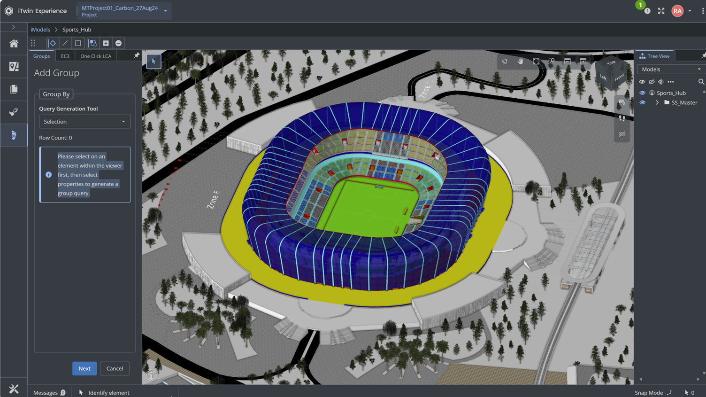Click the Hide all models crossed-eye icon

[652, 82]
